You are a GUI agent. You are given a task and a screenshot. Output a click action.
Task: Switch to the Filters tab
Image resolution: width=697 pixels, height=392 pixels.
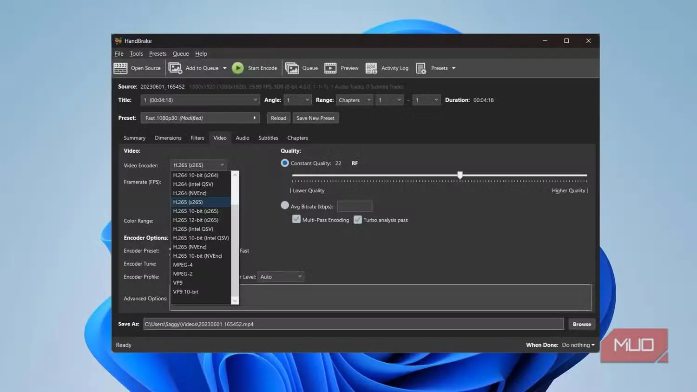(197, 138)
